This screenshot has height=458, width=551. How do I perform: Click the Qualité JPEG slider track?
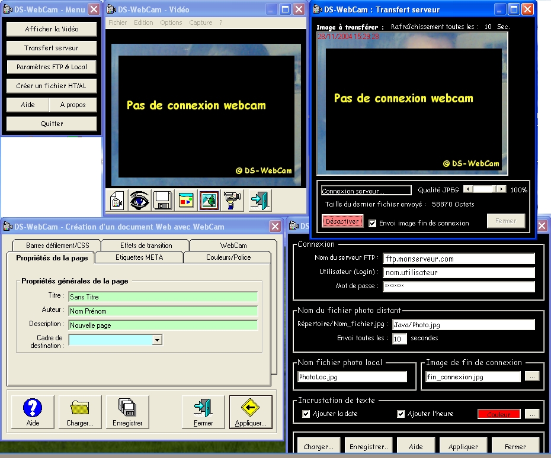[485, 189]
